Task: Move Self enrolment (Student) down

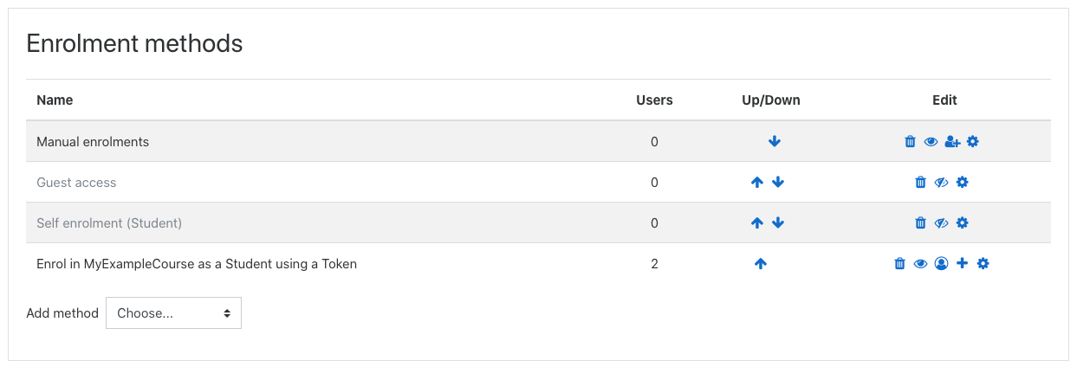Action: pyautogui.click(x=778, y=222)
